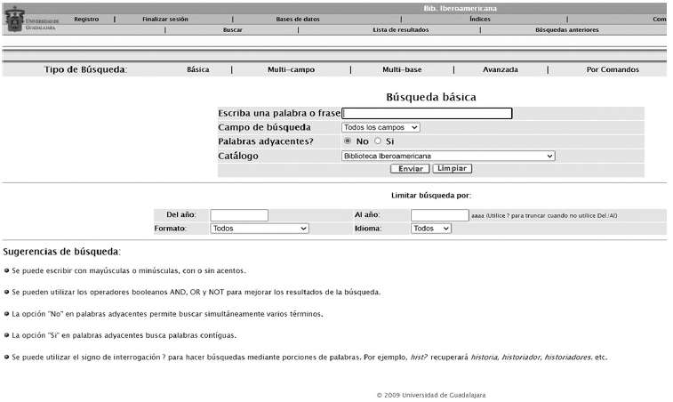The image size is (673, 402).
Task: Open the Multi-base search type
Action: click(401, 69)
